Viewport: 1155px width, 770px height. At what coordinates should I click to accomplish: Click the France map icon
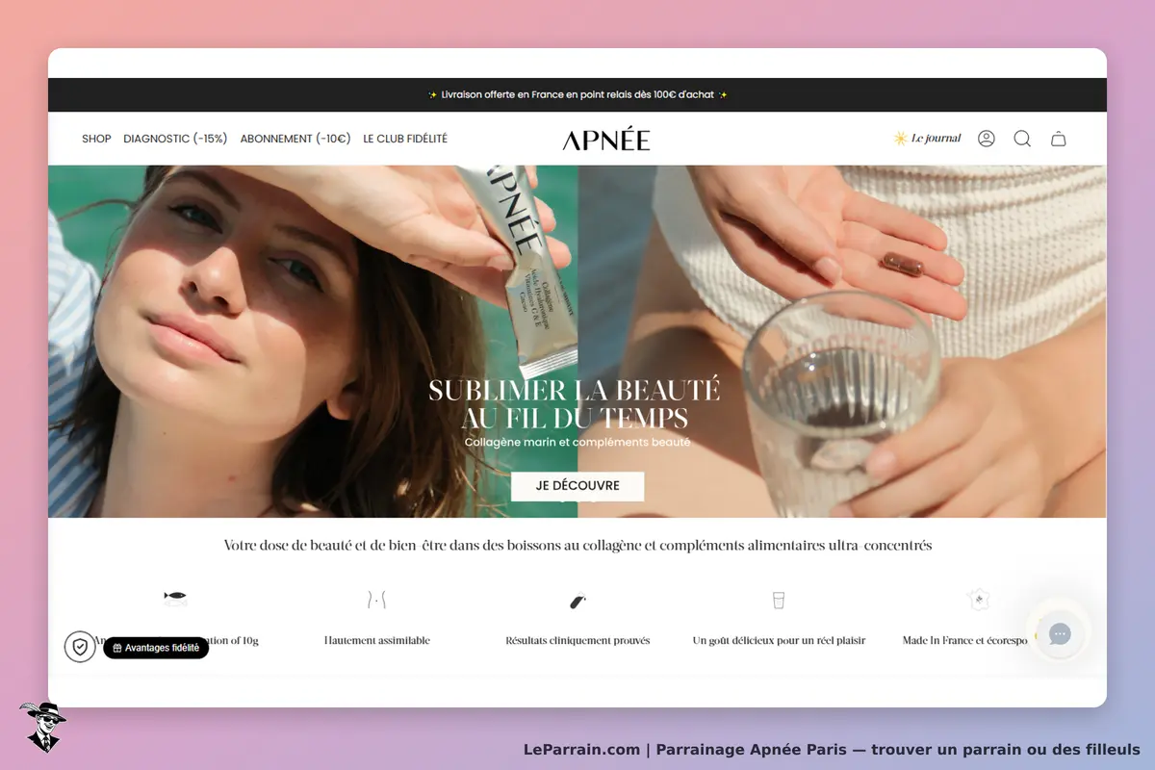(979, 599)
